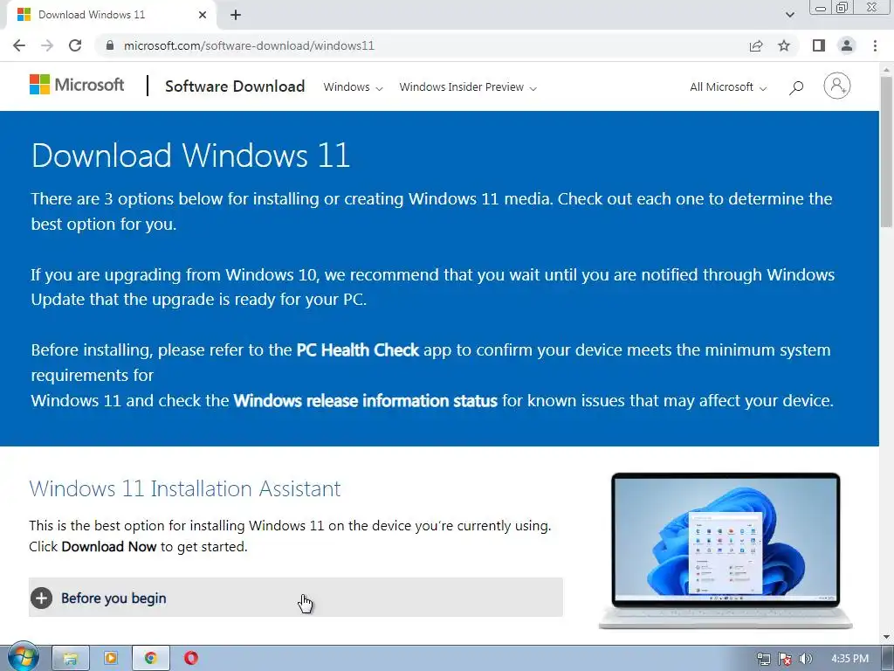Click the Download Windows 11 tab
894x671 pixels.
pos(111,15)
